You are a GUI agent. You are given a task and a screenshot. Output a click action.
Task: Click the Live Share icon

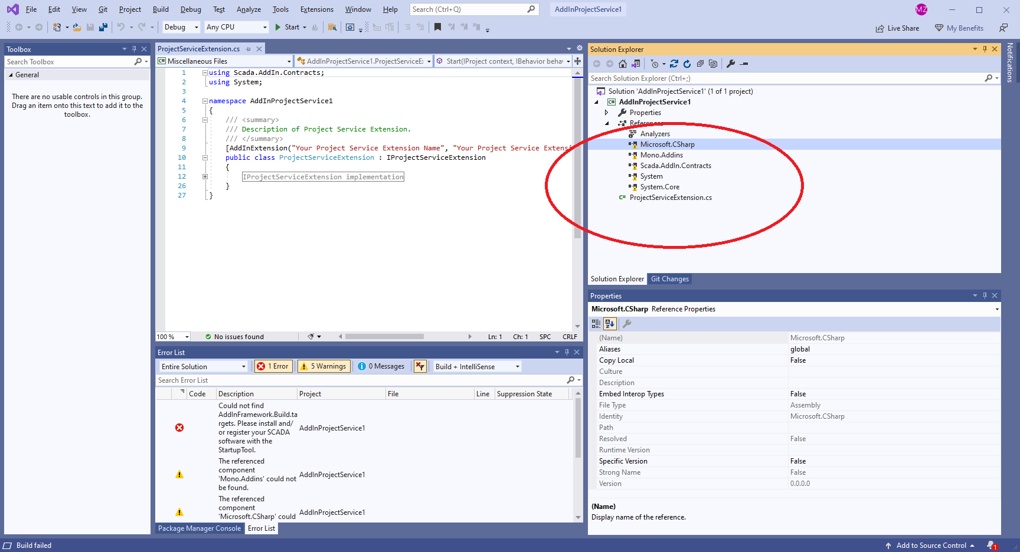880,28
